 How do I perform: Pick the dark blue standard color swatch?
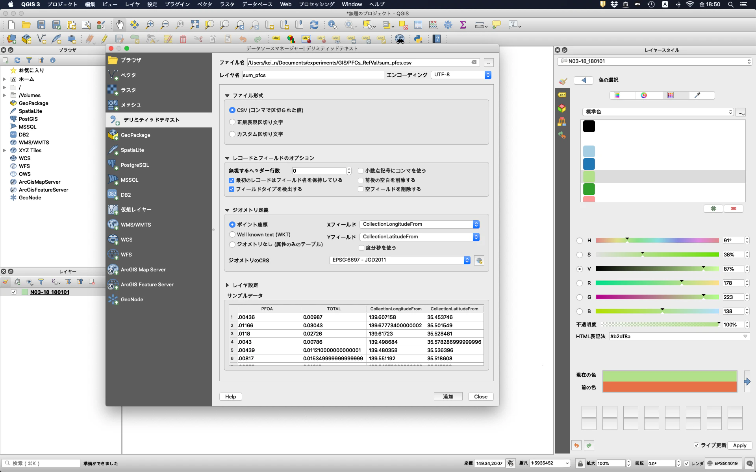tap(589, 164)
